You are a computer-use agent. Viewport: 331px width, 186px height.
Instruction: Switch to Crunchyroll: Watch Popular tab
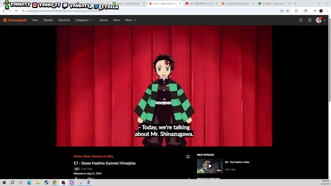click(x=238, y=4)
